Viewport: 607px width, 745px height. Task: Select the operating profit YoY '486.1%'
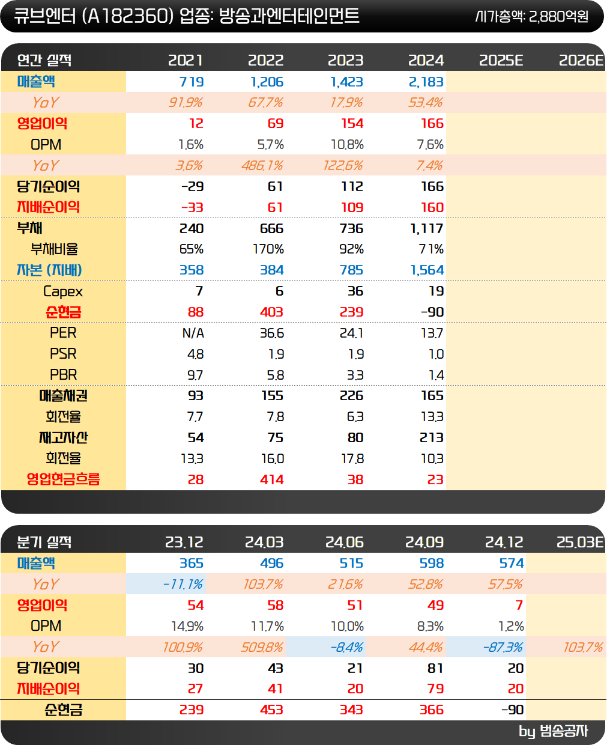[x=262, y=165]
